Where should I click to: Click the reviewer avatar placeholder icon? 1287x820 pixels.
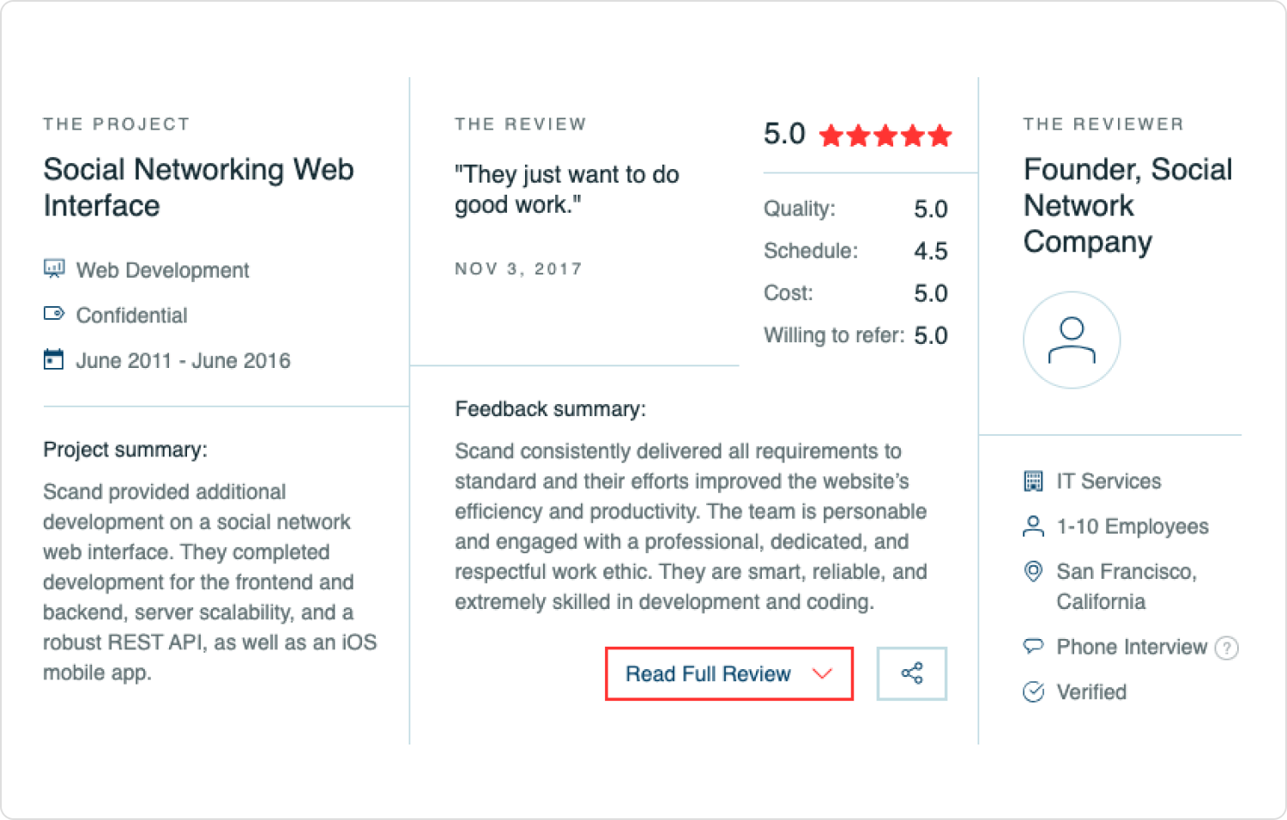point(1072,340)
